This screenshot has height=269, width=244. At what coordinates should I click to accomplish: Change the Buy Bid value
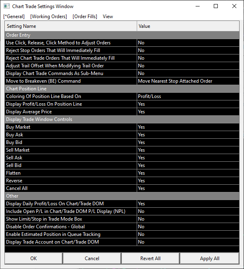tap(188, 142)
